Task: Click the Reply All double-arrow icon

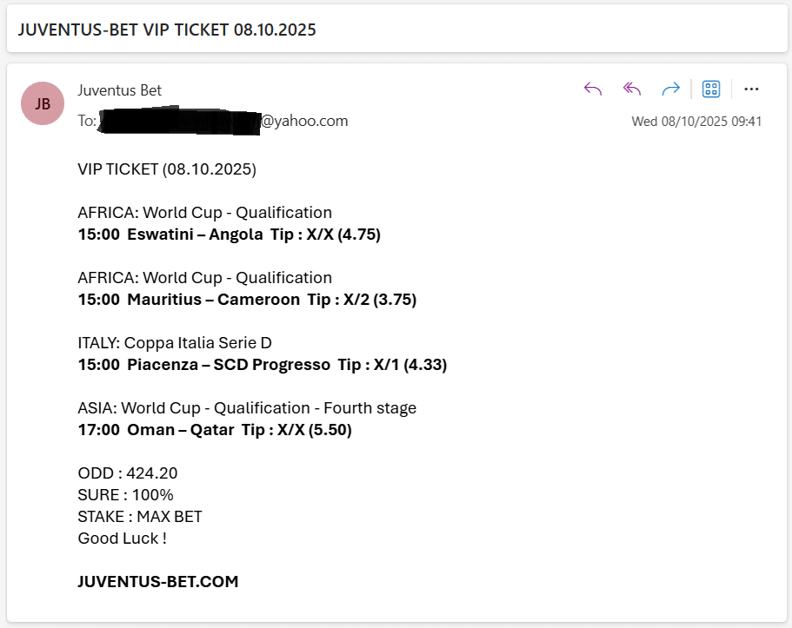Action: (632, 89)
